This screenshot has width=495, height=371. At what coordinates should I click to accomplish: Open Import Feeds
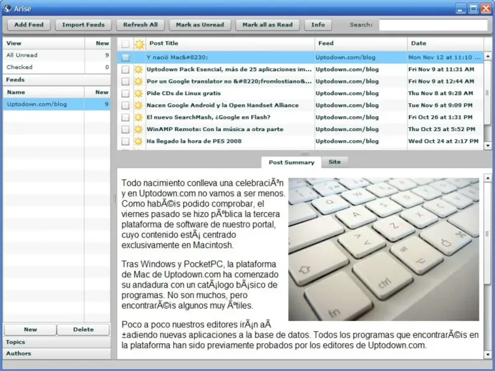point(84,25)
